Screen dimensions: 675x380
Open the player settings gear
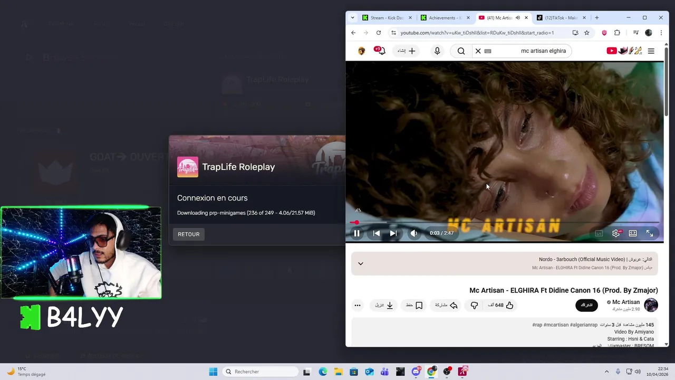[616, 233]
